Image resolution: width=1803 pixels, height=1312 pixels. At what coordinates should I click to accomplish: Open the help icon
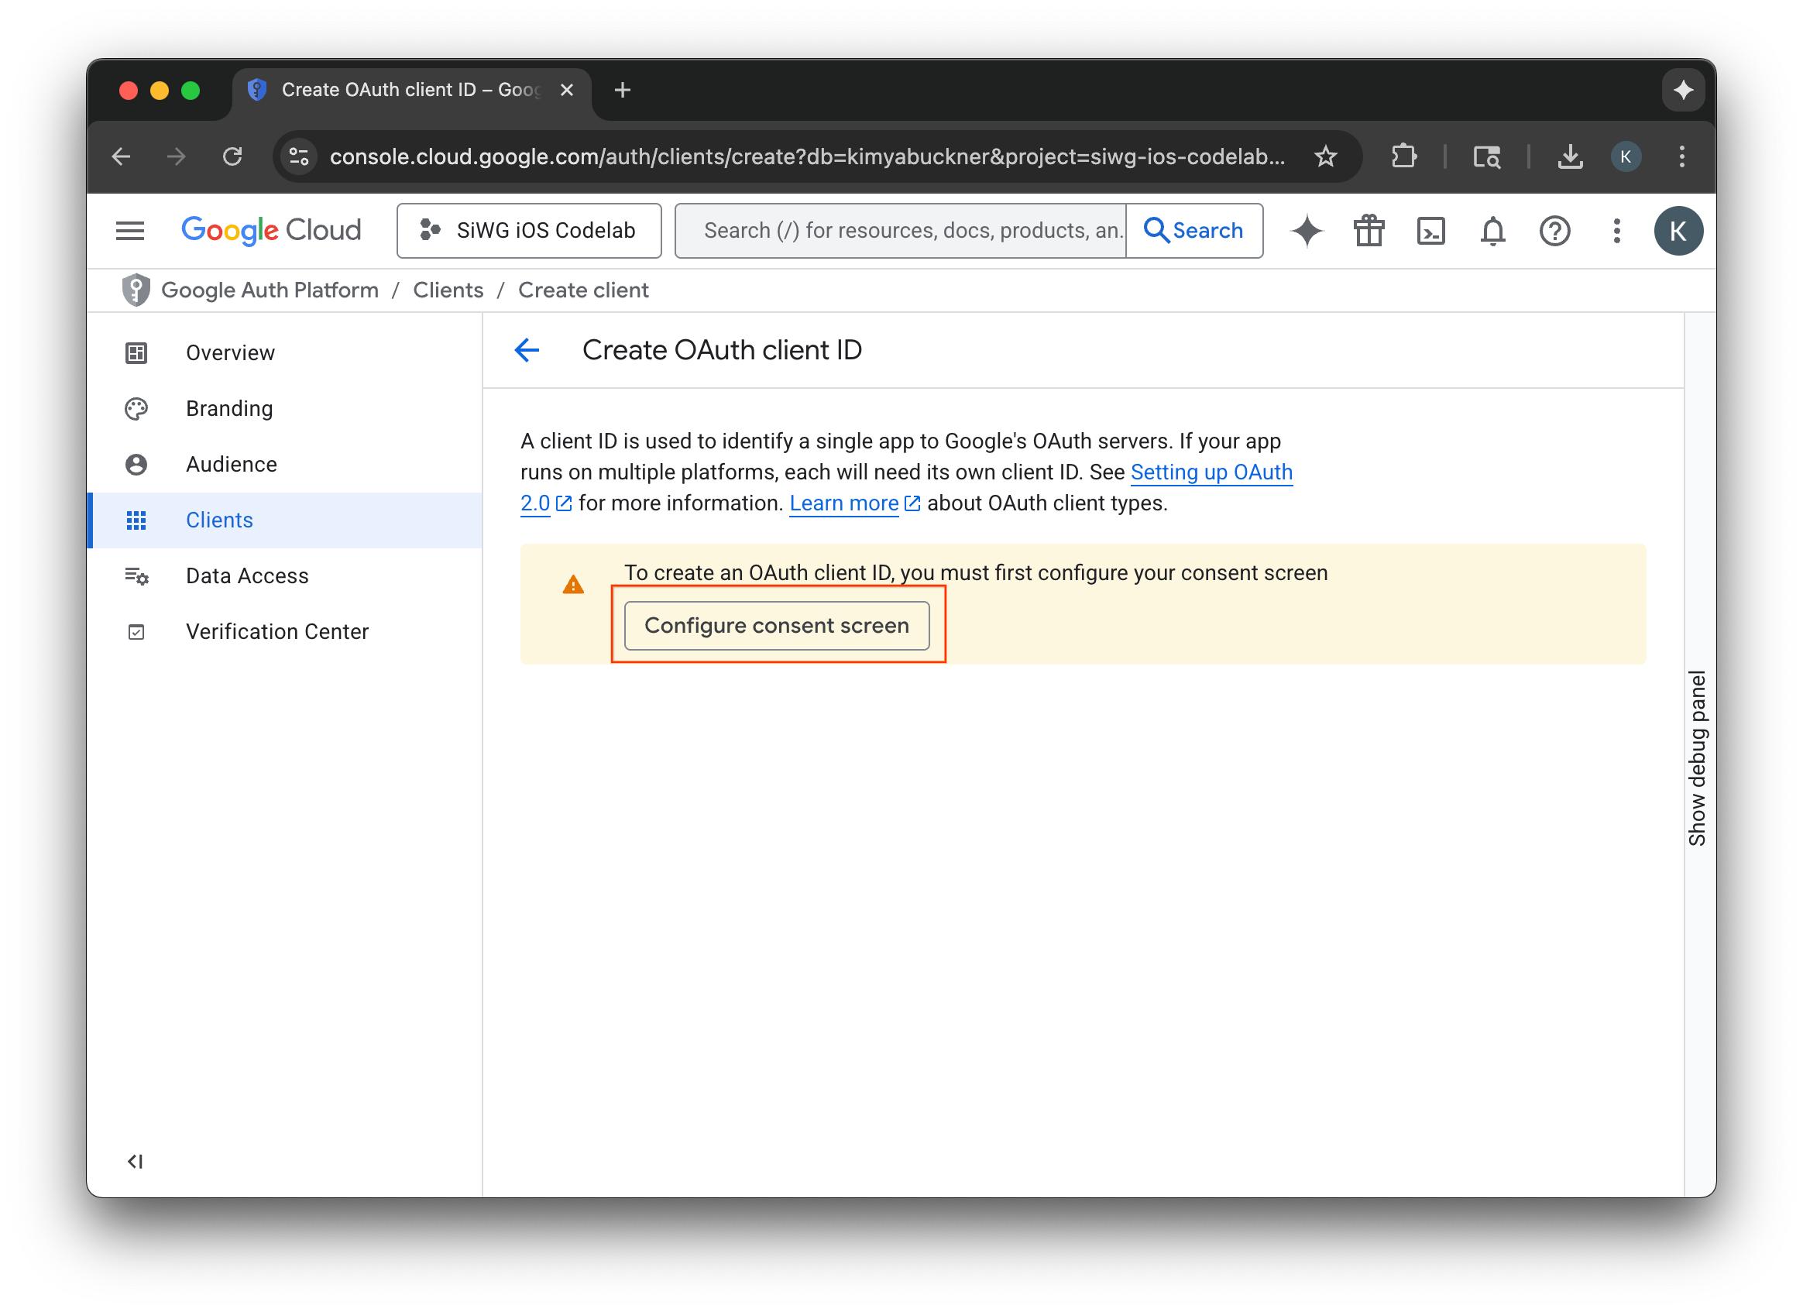pyautogui.click(x=1555, y=231)
